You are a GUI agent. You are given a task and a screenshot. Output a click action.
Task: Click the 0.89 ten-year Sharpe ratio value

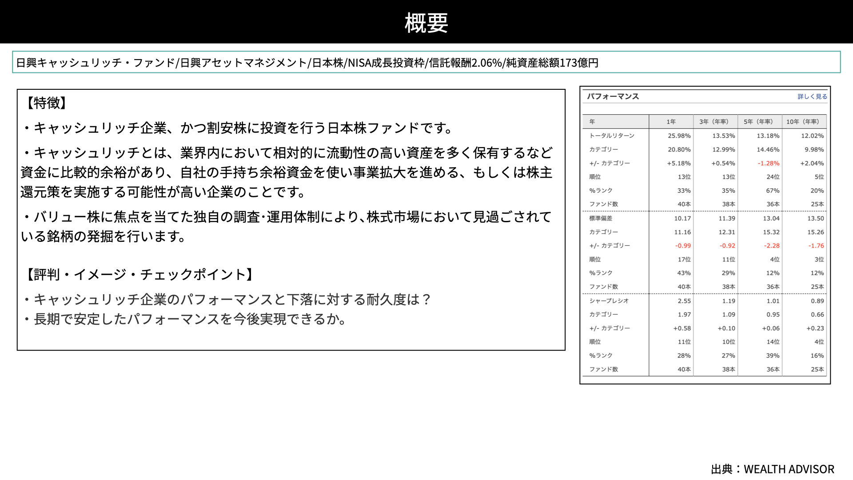817,301
